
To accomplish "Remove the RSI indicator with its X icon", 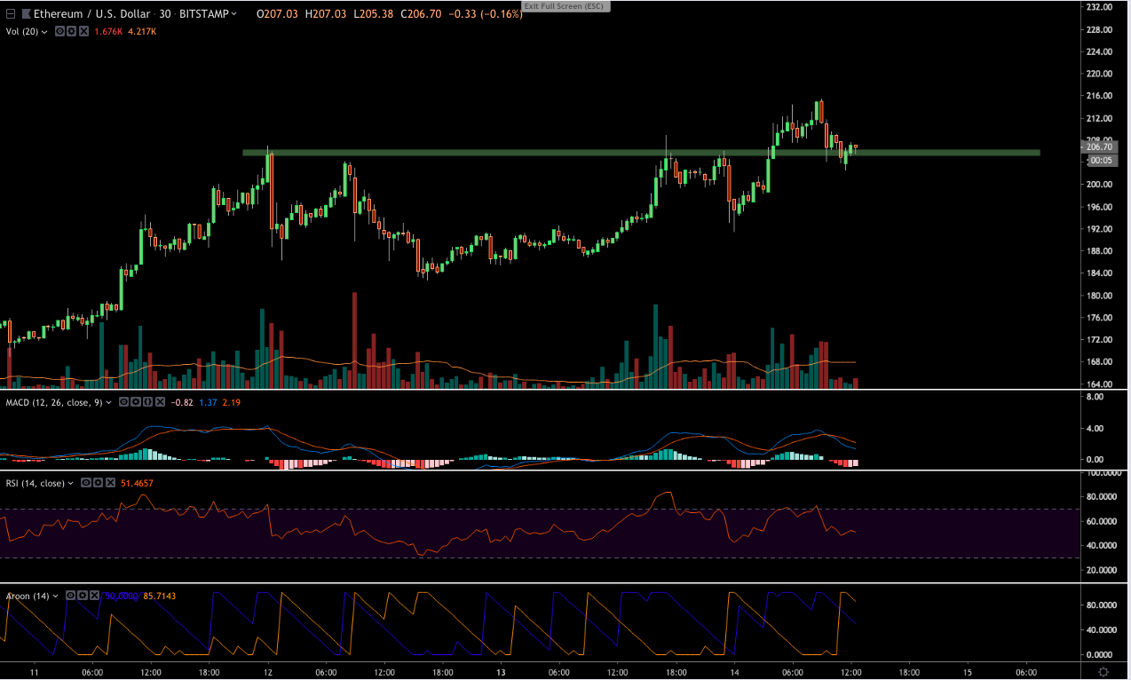I will click(x=110, y=483).
